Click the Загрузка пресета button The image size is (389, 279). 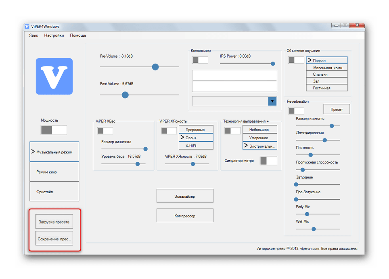point(54,222)
